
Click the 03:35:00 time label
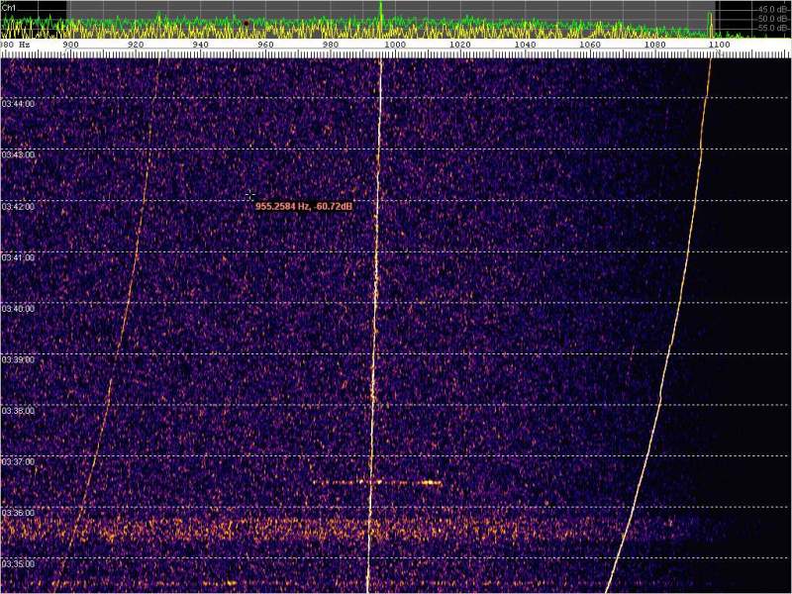pos(19,564)
